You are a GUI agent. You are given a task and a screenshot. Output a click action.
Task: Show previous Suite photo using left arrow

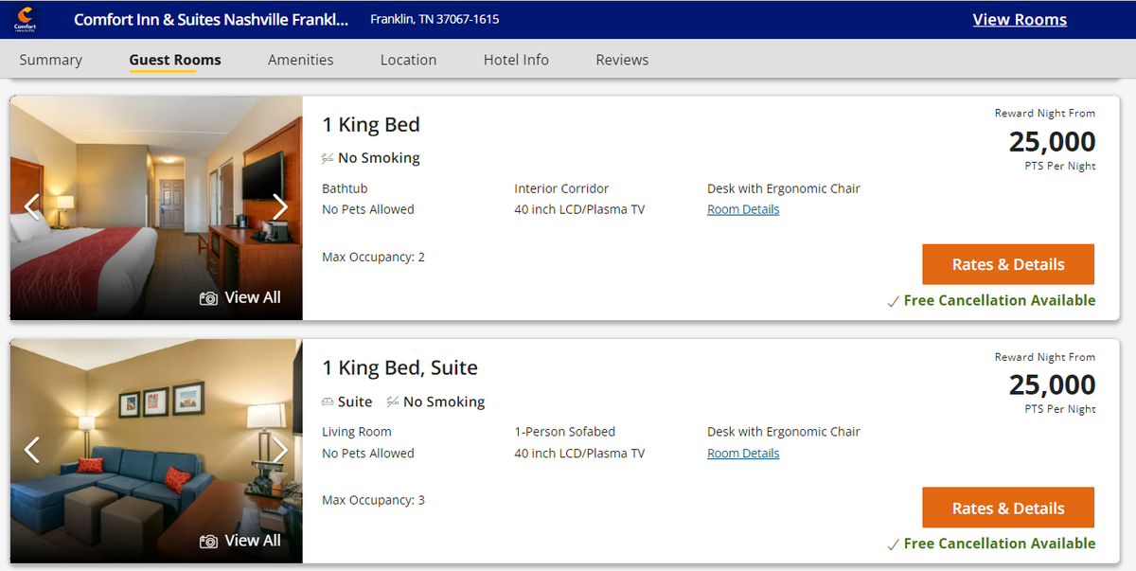pyautogui.click(x=31, y=451)
